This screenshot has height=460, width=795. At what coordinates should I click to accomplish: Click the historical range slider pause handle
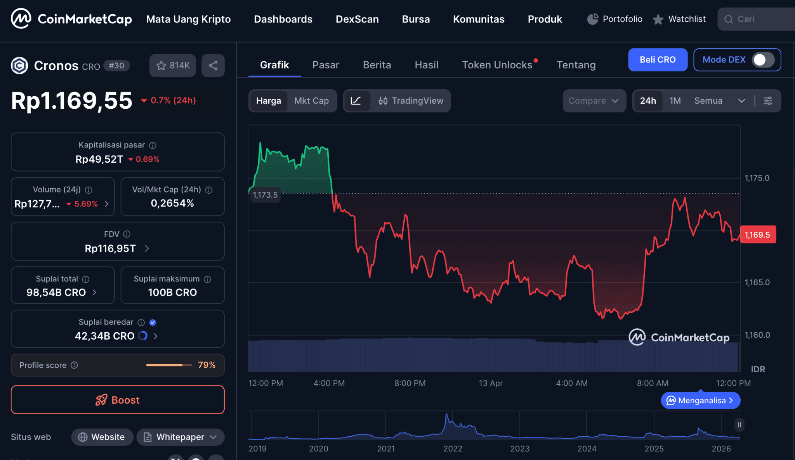739,425
